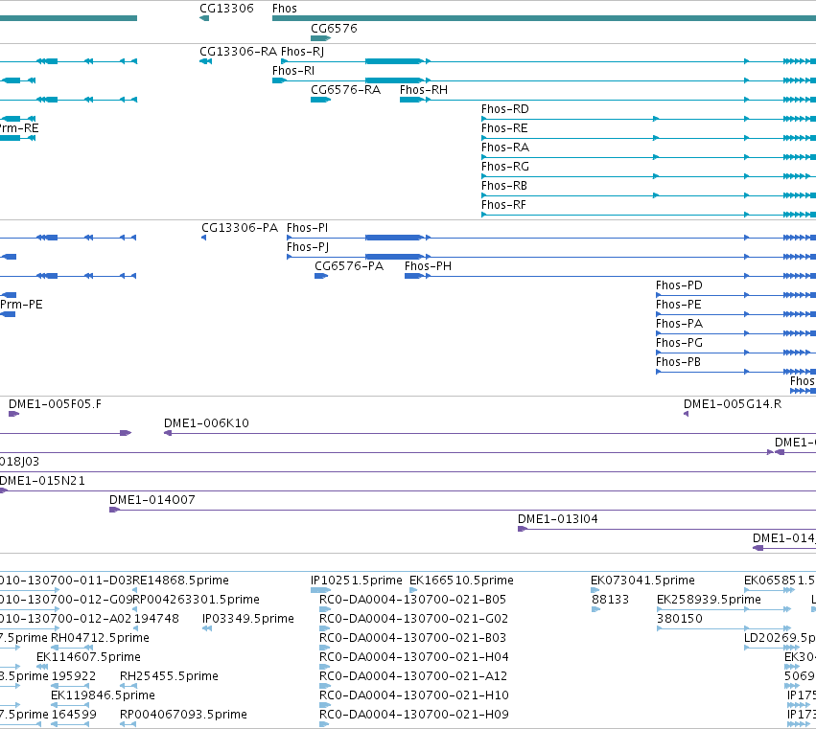816x729 pixels.
Task: Select the DME1-005F05.F clone arrow glyph
Action: click(x=14, y=414)
